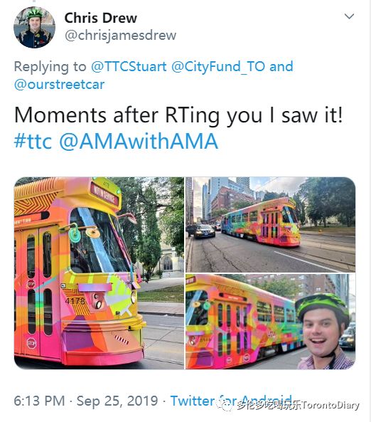This screenshot has height=422, width=371.
Task: Click the Chris Drew display name
Action: tap(100, 18)
